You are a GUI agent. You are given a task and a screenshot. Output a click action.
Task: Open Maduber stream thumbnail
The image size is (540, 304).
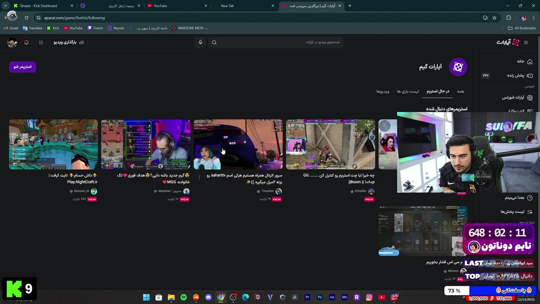[146, 144]
